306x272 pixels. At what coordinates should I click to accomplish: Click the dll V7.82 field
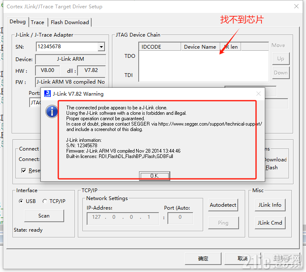tap(91, 70)
